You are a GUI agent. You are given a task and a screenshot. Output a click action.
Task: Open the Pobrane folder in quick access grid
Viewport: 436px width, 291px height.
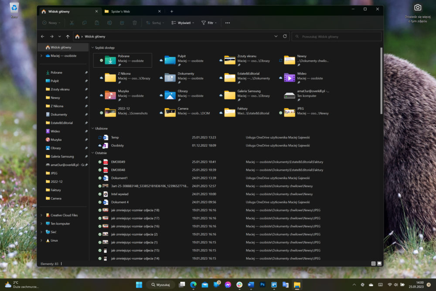(123, 60)
